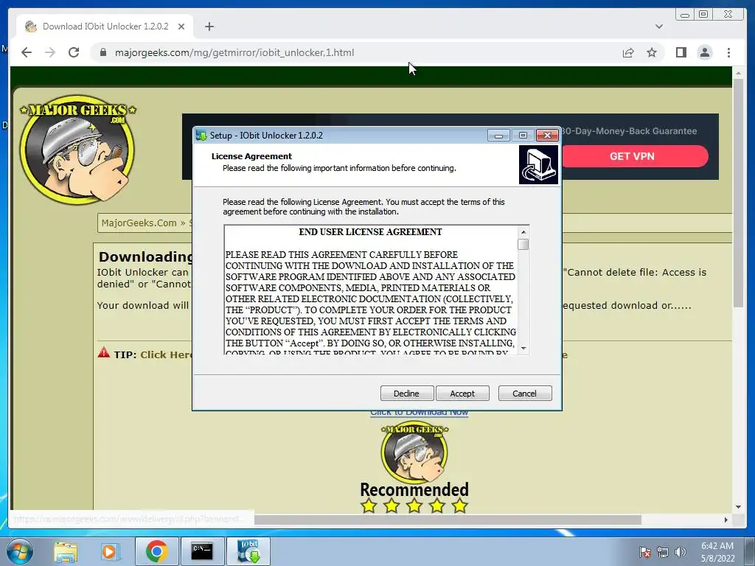Bookmark this page with star icon

tap(652, 52)
